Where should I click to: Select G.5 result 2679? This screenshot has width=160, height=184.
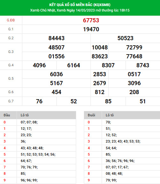pyautogui.click(x=99, y=83)
